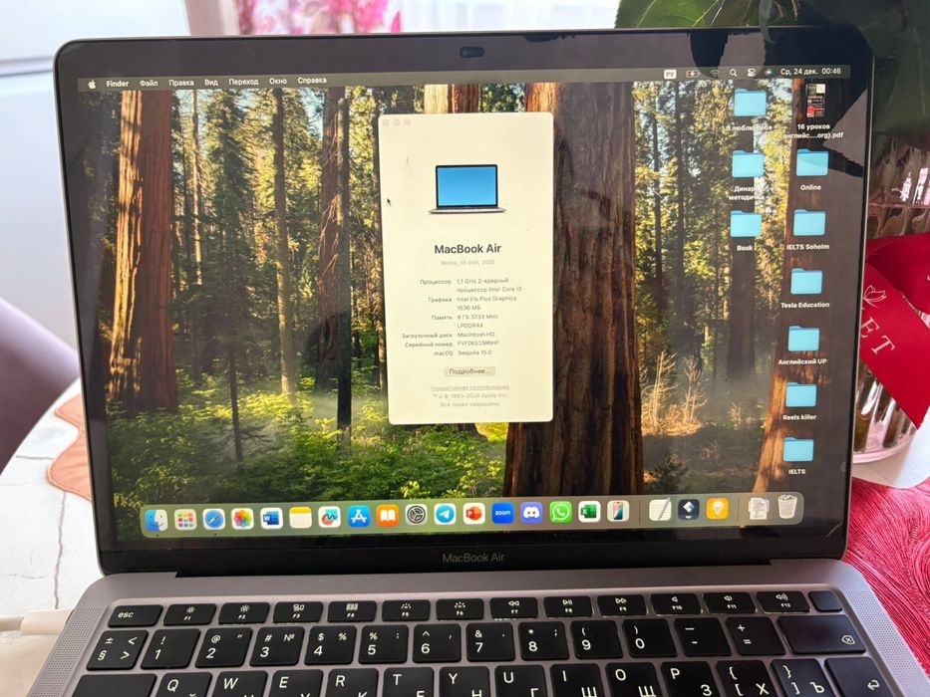Open TextEdit from the dock
This screenshot has height=697, width=930.
pos(660,510)
